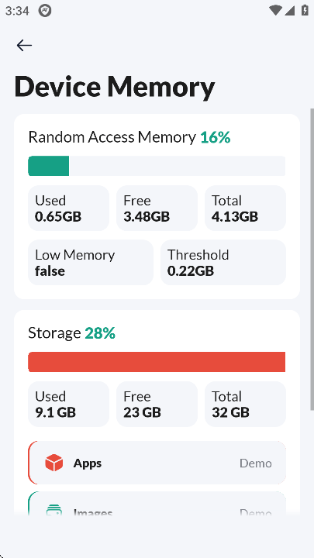Tap the back arrow icon
Screen dimensions: 314x558
tap(24, 45)
